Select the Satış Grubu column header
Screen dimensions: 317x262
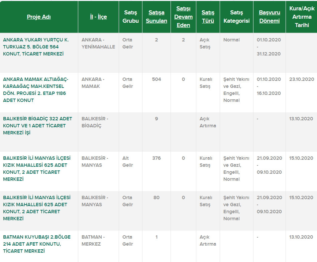coord(131,17)
